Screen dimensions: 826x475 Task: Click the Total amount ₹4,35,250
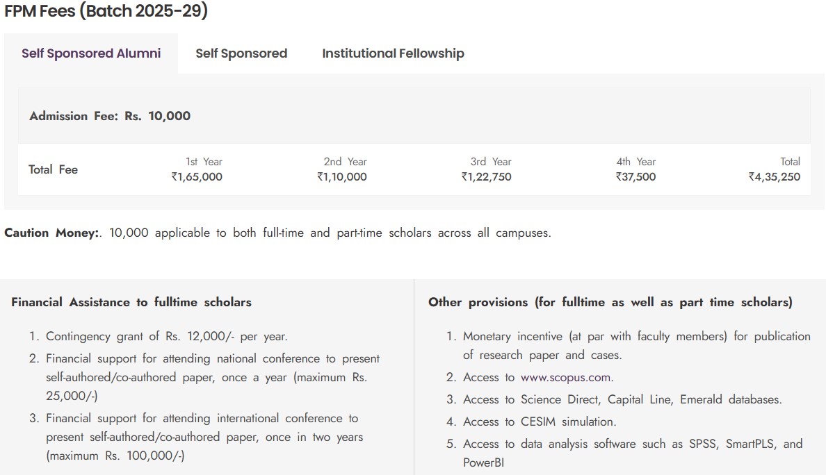774,176
